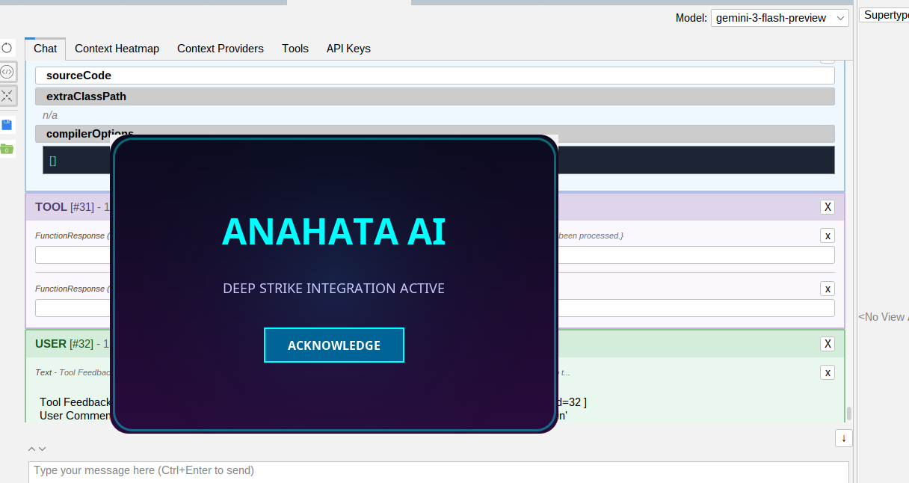Click the chat vertical scrollbar thumb
909x483 pixels.
click(849, 413)
